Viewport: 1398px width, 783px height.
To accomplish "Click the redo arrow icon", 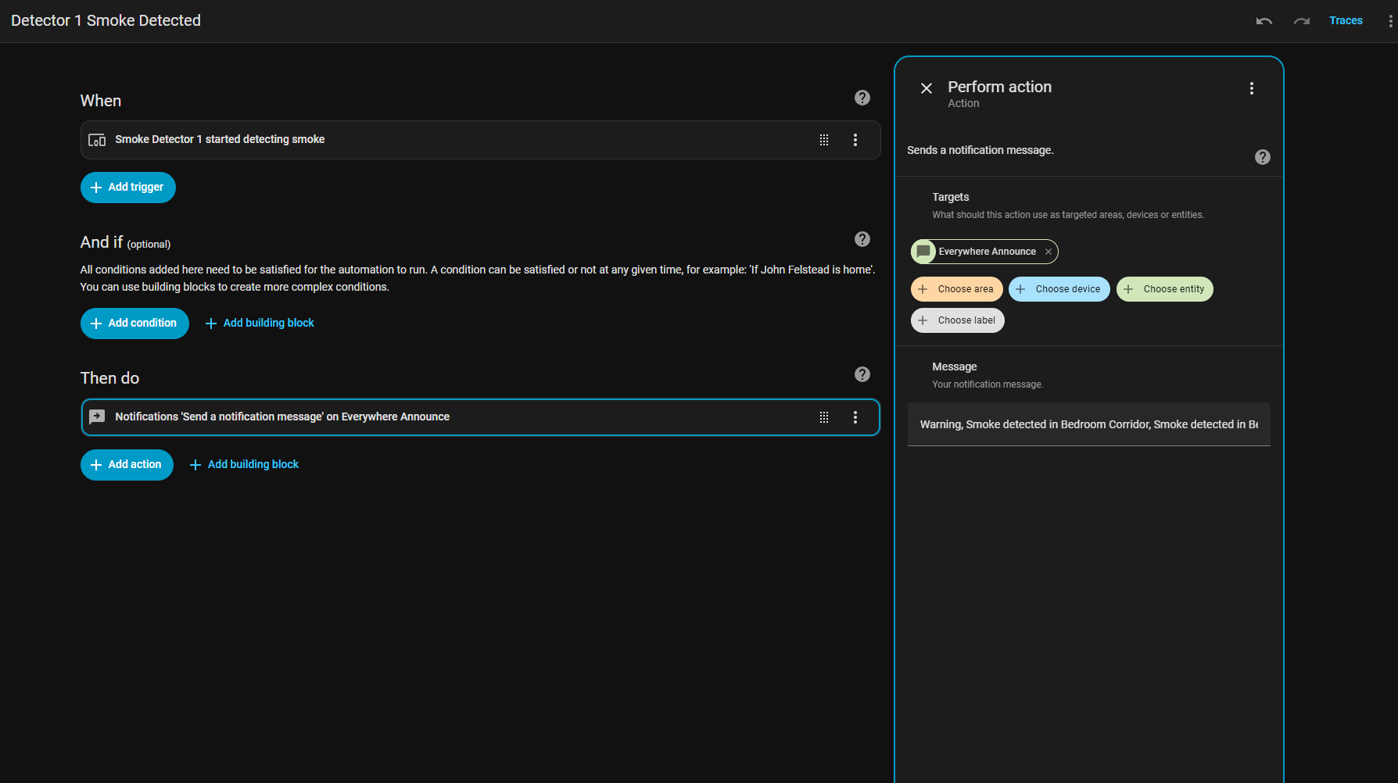I will pyautogui.click(x=1301, y=21).
